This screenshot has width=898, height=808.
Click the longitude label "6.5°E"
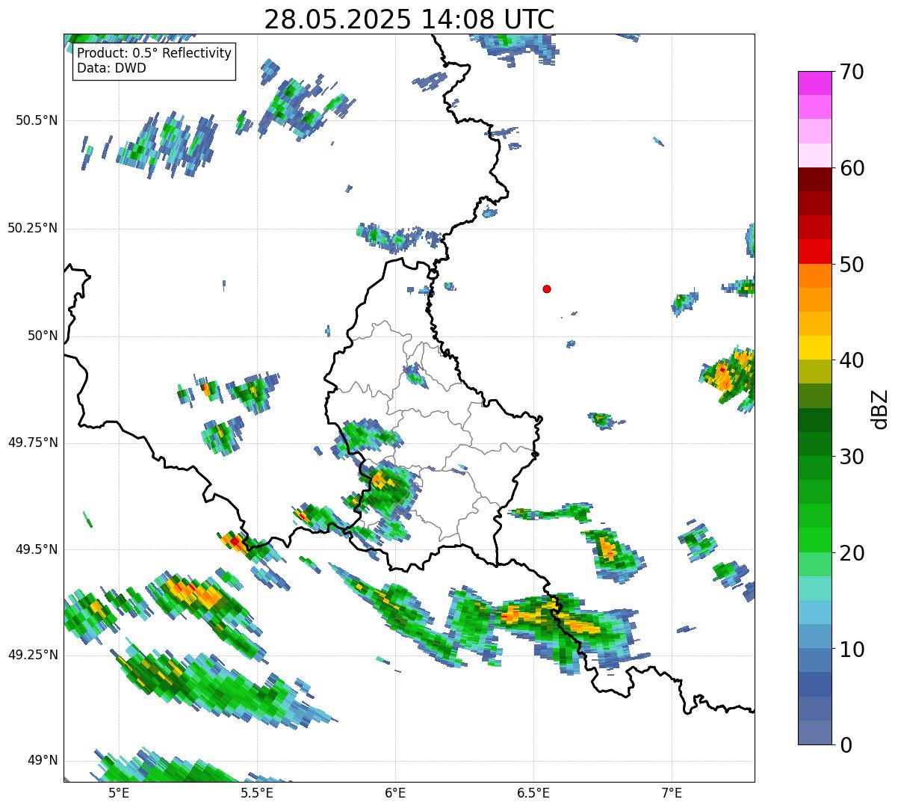(x=533, y=792)
